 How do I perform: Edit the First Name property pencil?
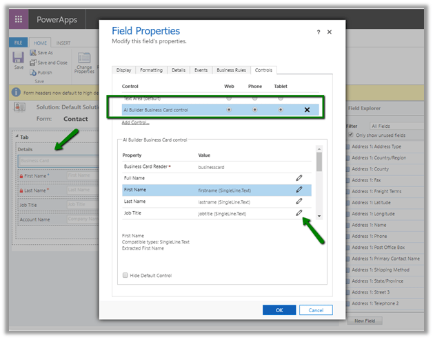click(299, 190)
